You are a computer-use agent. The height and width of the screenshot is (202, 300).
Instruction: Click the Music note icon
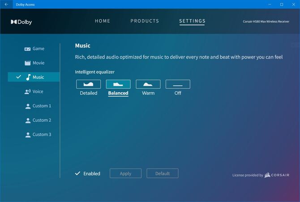(28, 77)
